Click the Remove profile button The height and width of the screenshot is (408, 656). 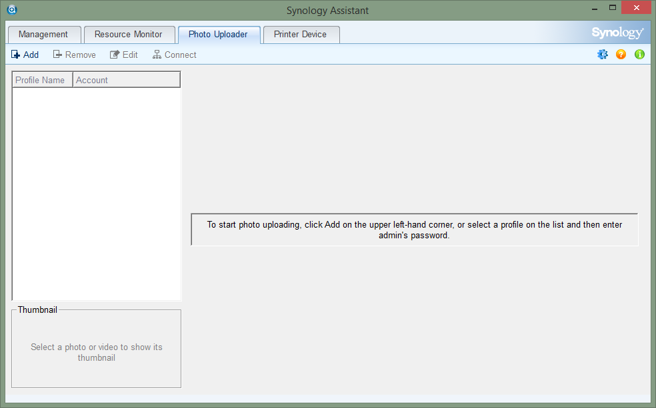(x=75, y=55)
